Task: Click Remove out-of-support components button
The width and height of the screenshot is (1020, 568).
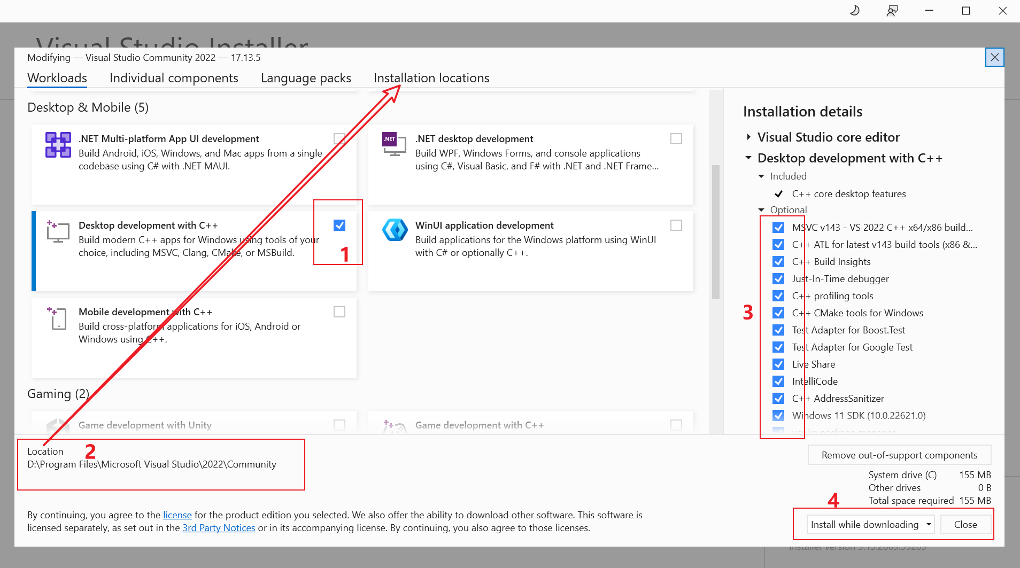Action: [899, 455]
